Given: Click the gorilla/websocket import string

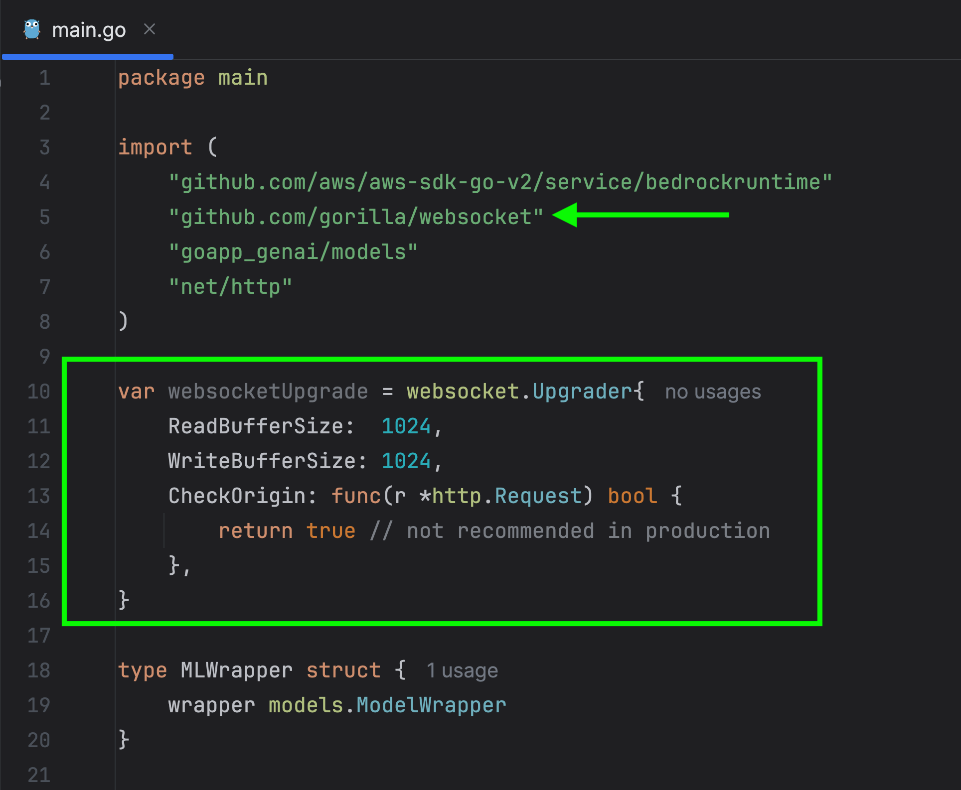Looking at the screenshot, I should coord(356,217).
